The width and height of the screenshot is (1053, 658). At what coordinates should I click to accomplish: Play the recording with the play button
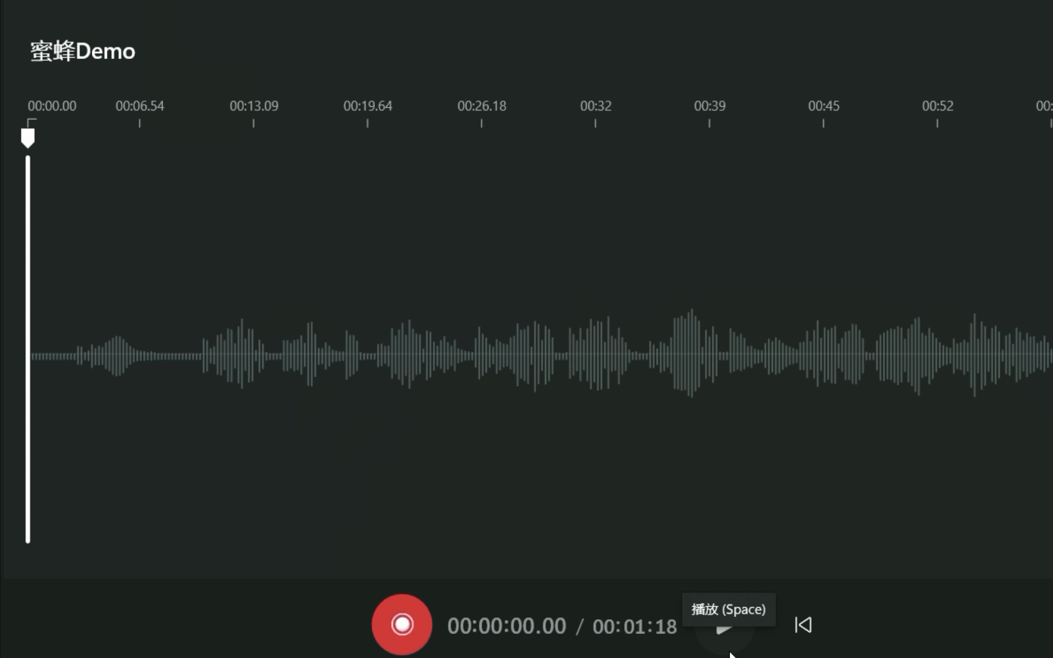tap(723, 628)
